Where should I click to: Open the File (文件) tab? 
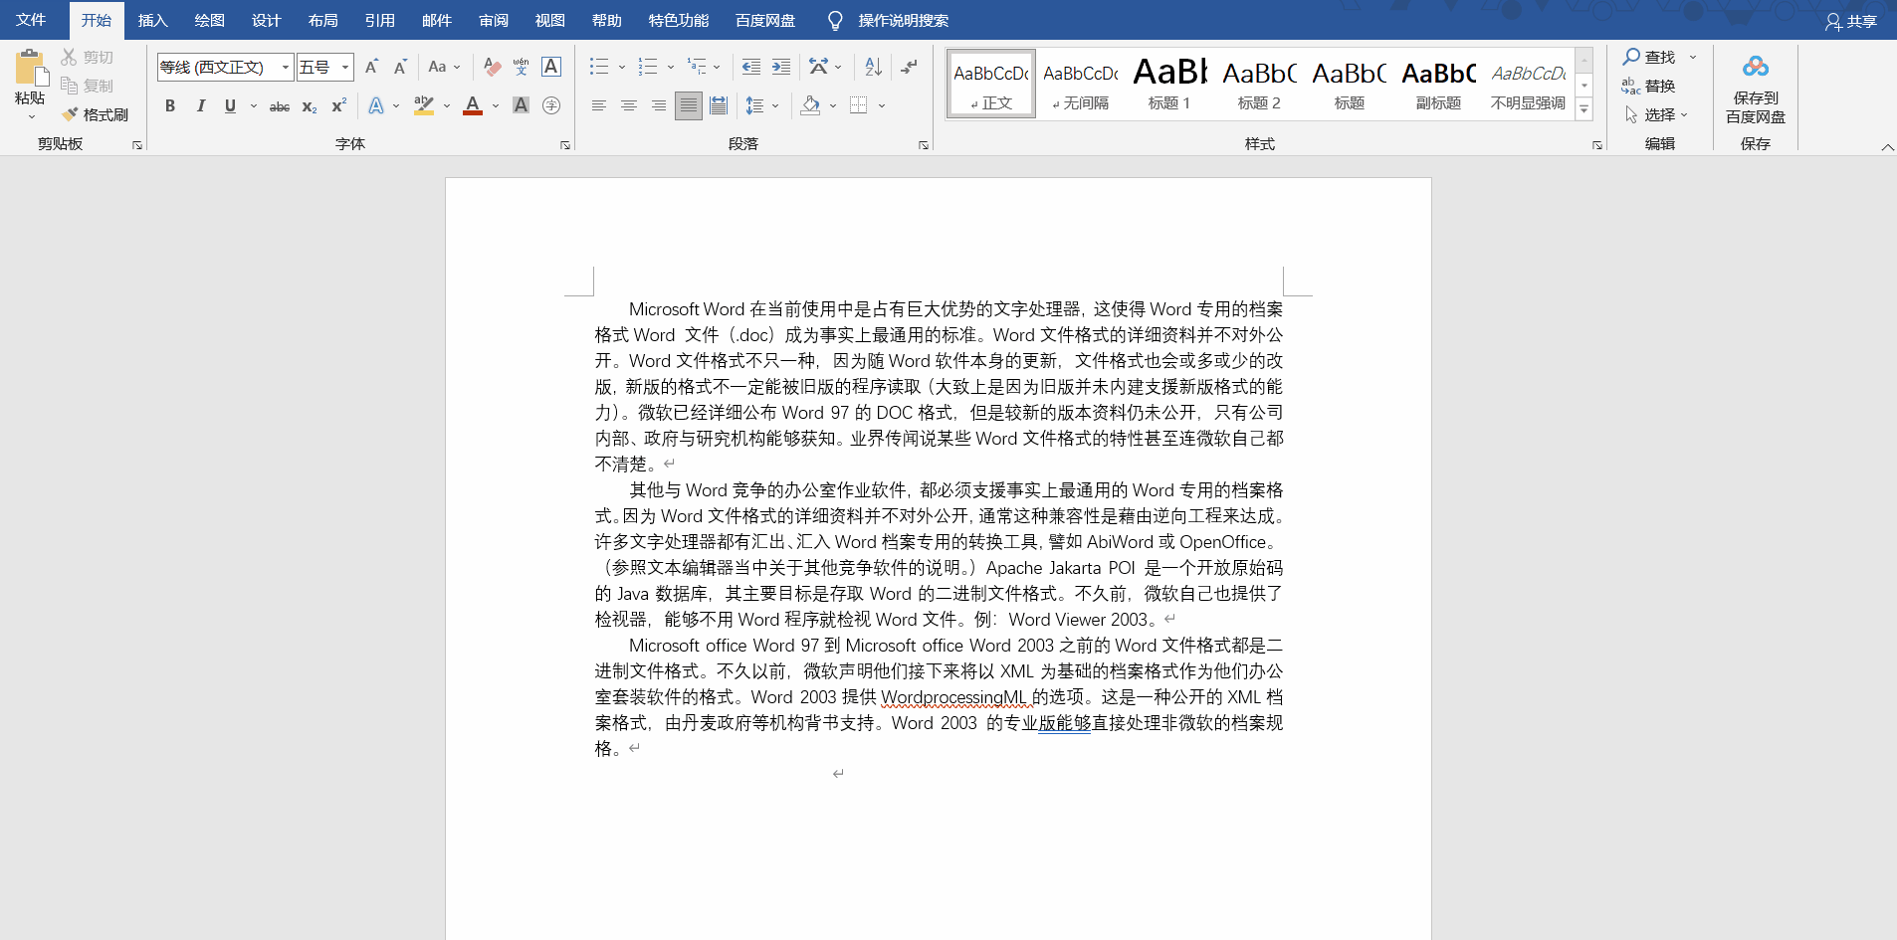(31, 20)
